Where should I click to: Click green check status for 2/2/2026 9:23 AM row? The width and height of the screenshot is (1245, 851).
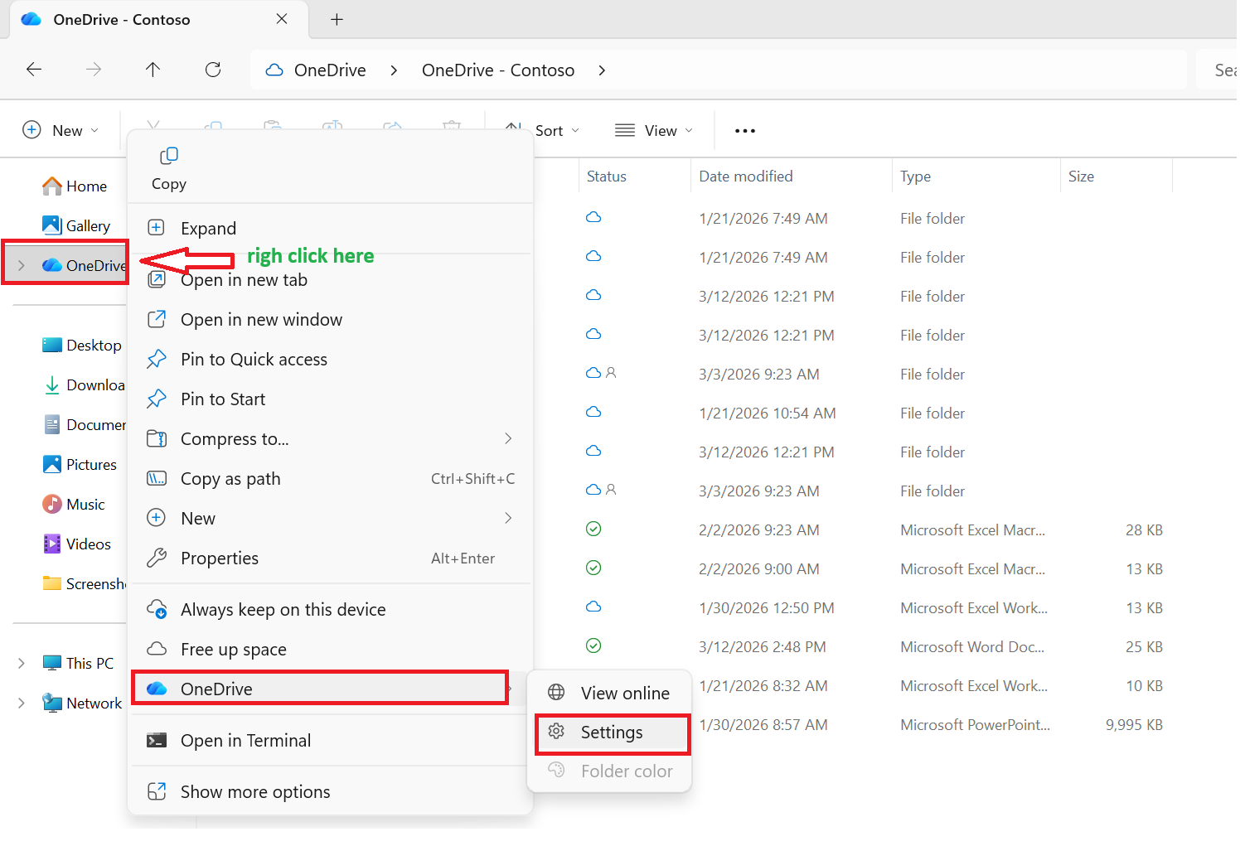point(593,529)
